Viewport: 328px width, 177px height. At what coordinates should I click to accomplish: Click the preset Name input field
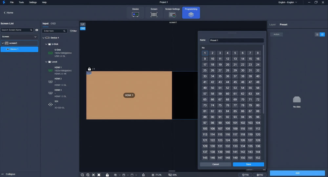[236, 40]
